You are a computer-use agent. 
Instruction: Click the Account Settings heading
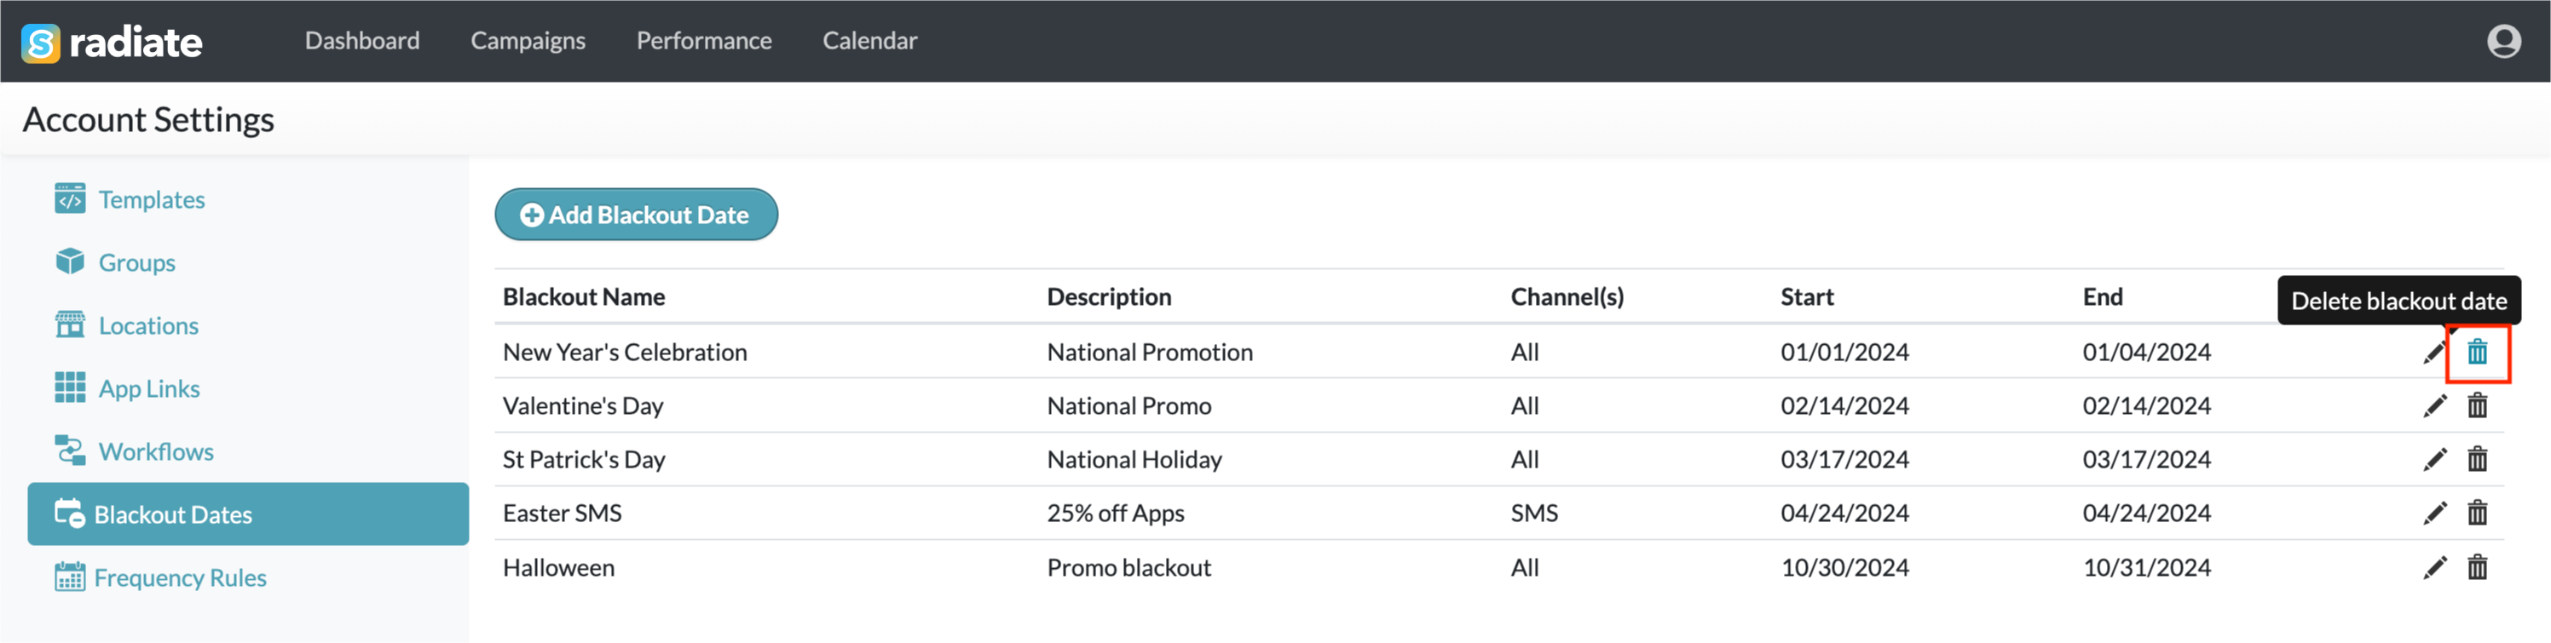pyautogui.click(x=147, y=118)
